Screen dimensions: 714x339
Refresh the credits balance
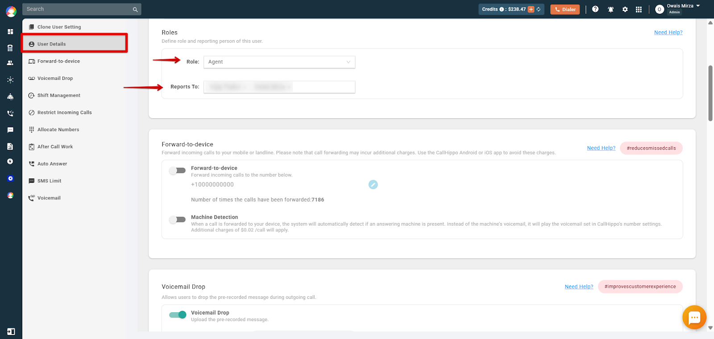[539, 9]
